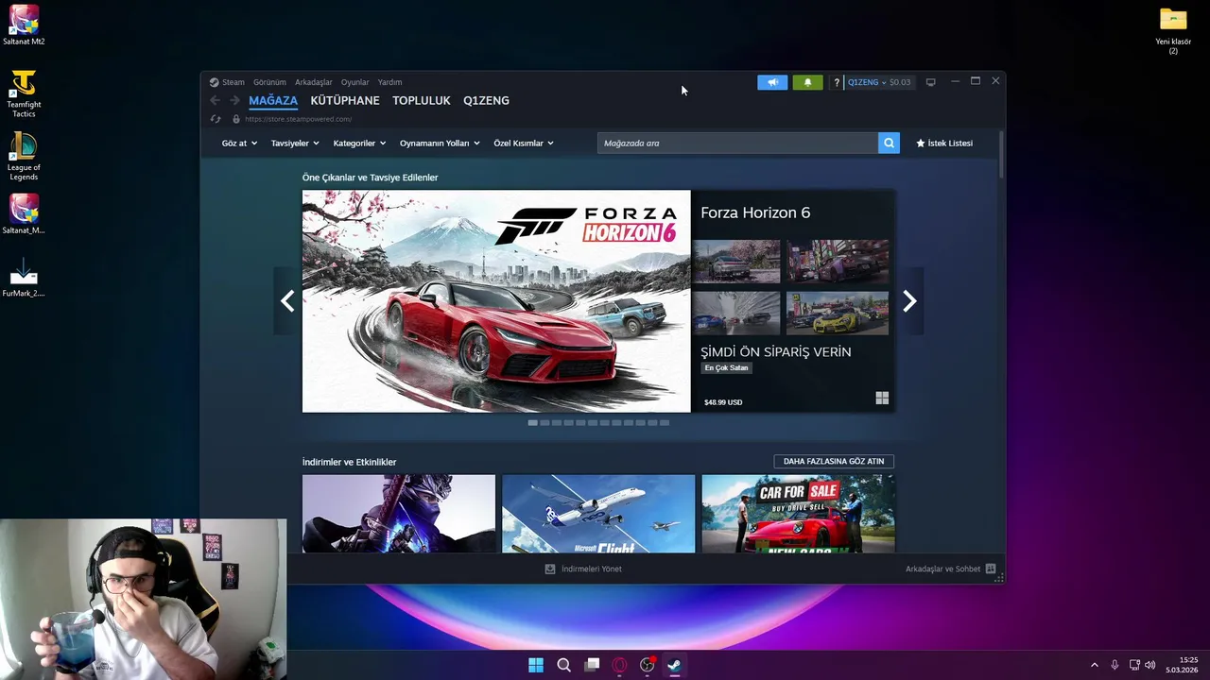Viewport: 1210px width, 680px height.
Task: Select the first carousel page indicator
Action: (x=532, y=422)
